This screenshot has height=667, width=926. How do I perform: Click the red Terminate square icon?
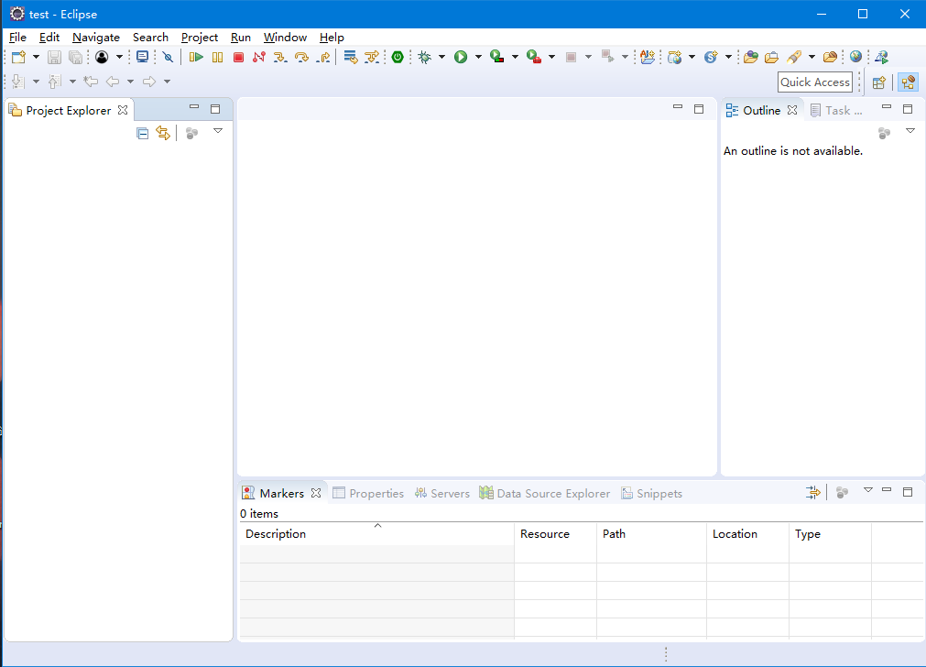coord(238,57)
